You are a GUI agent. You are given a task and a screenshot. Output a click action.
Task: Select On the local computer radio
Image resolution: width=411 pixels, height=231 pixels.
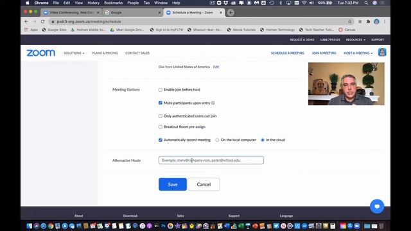(217, 140)
